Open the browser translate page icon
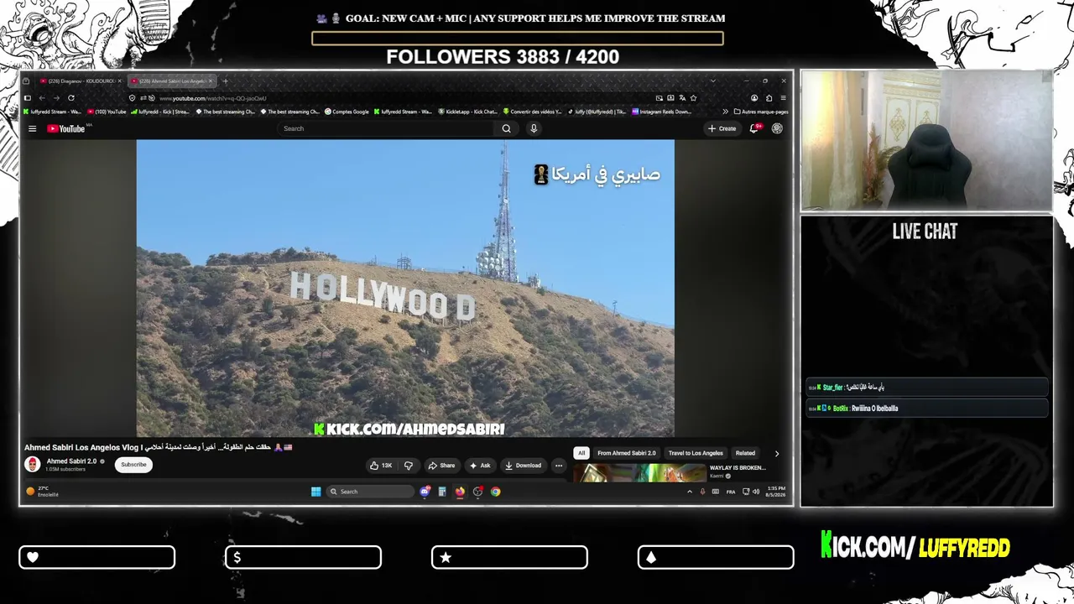 click(682, 98)
